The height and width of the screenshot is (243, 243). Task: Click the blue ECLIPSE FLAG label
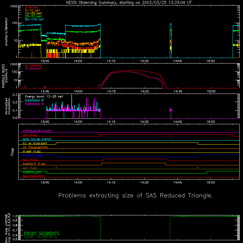(33, 156)
